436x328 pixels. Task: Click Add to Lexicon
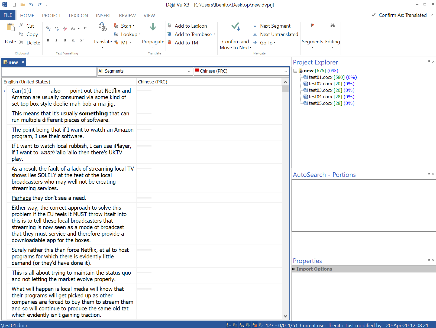(190, 26)
